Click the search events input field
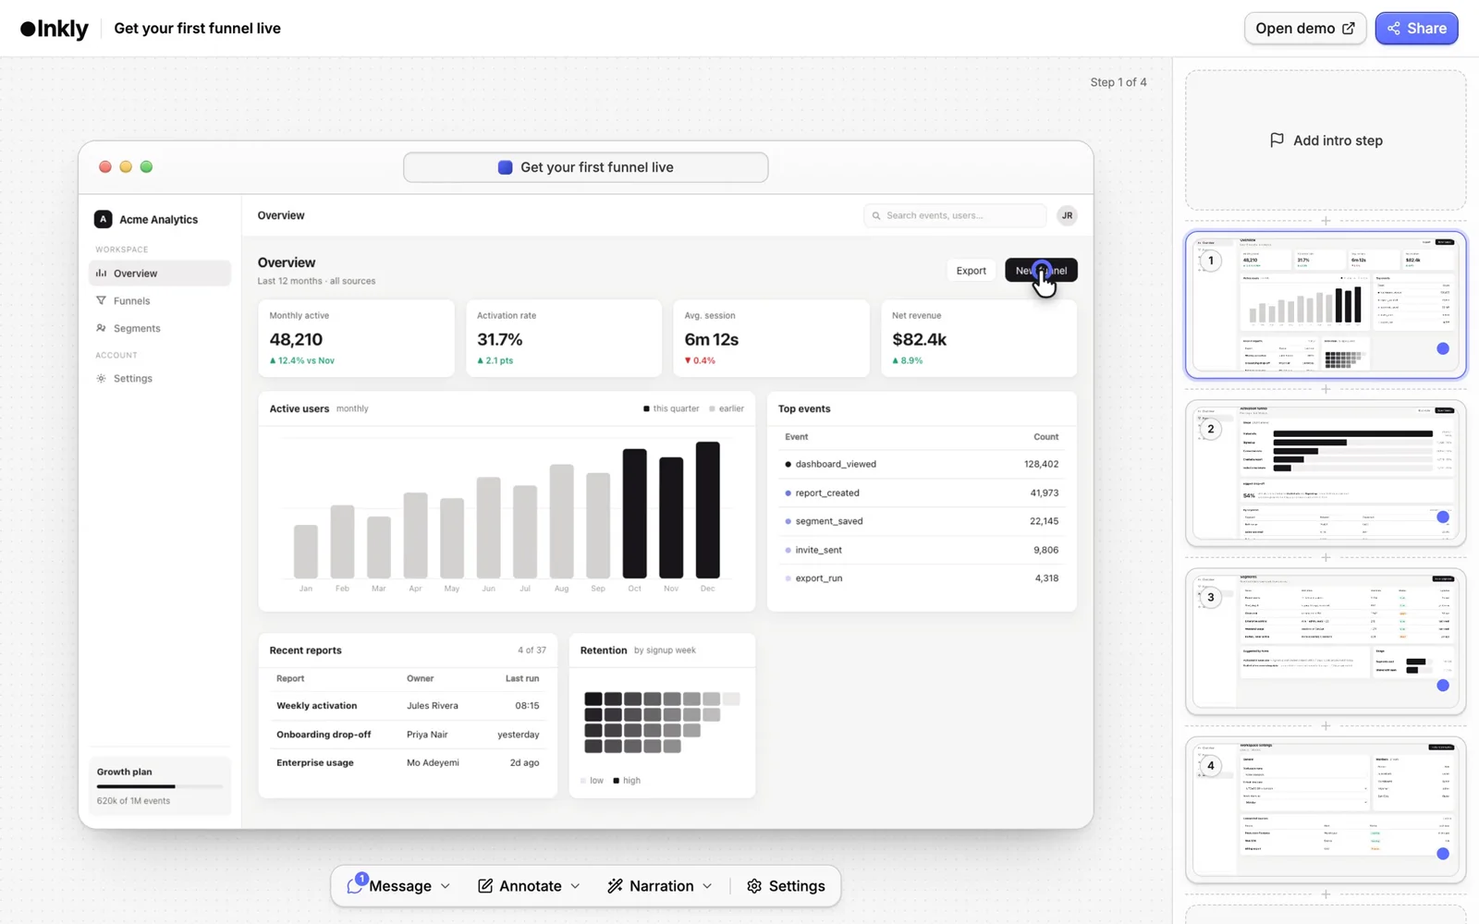The image size is (1479, 924). (x=955, y=215)
